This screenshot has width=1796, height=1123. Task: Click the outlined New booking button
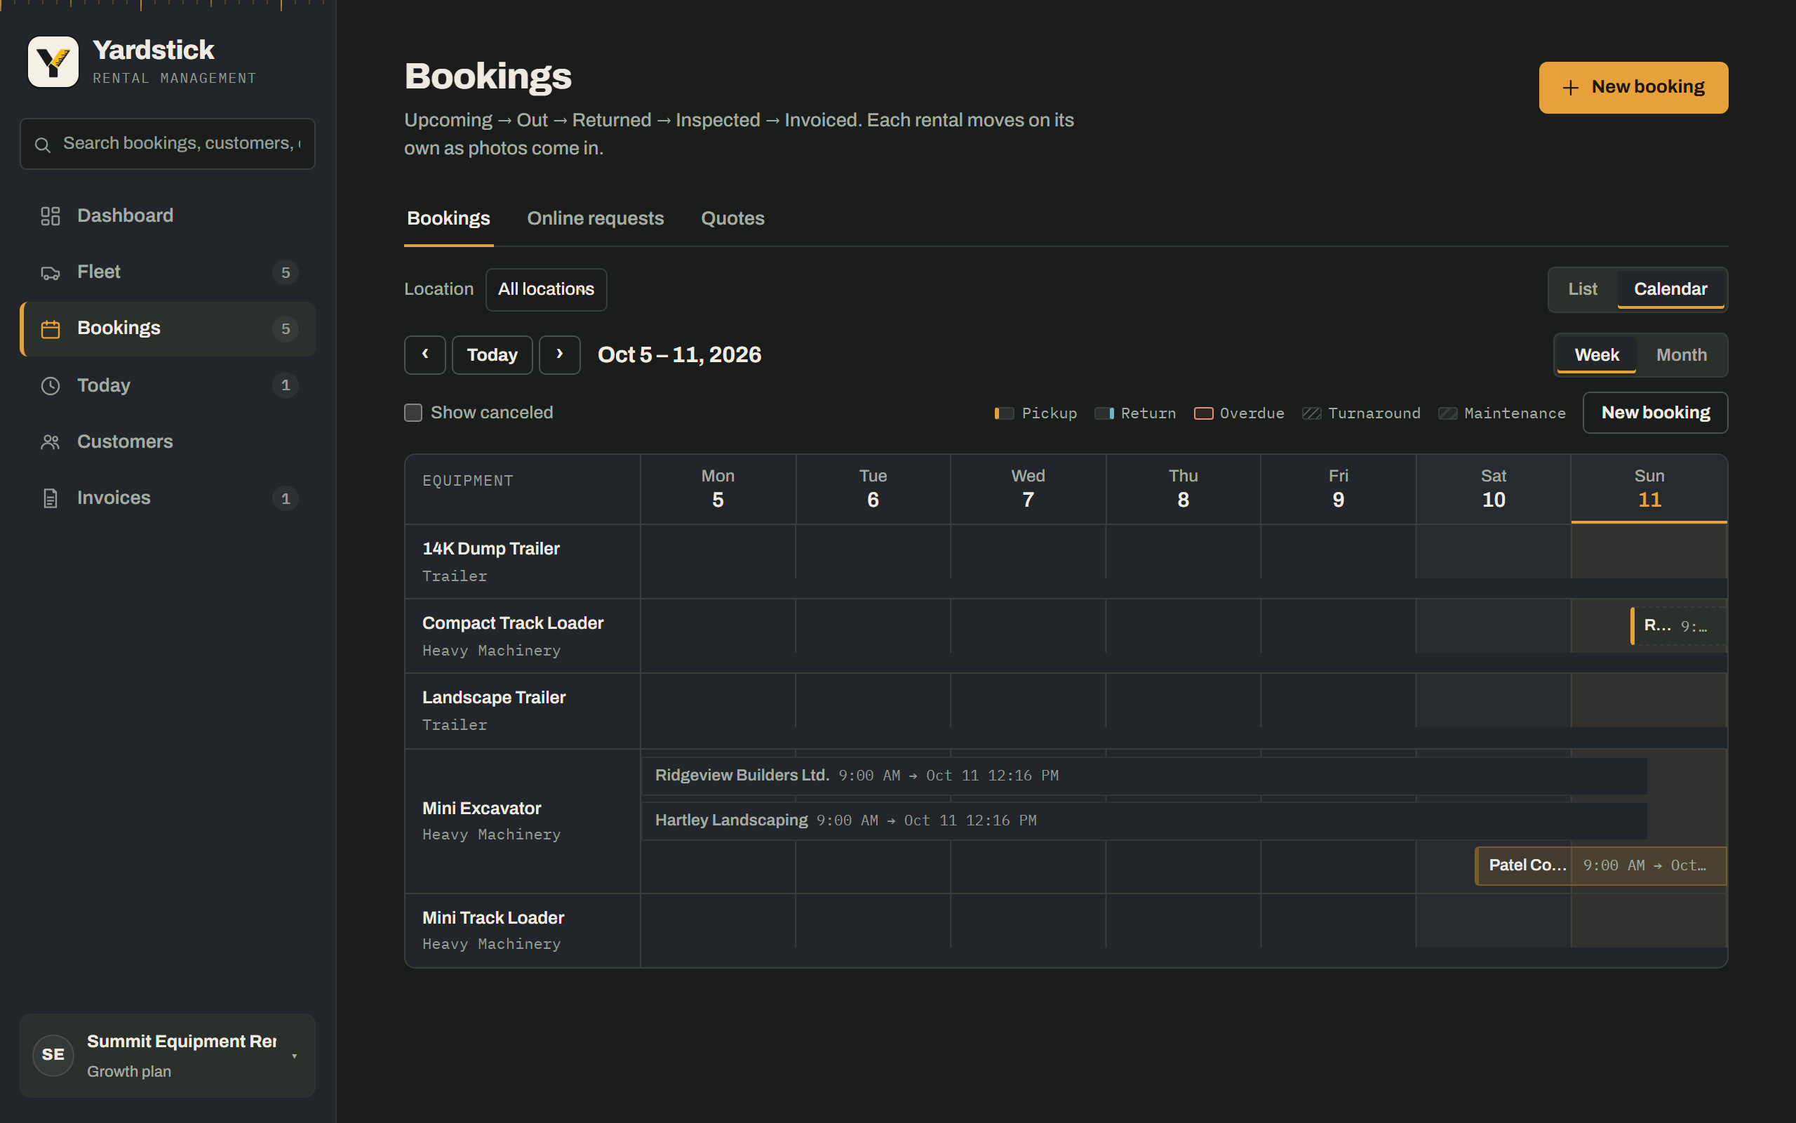[x=1655, y=413]
